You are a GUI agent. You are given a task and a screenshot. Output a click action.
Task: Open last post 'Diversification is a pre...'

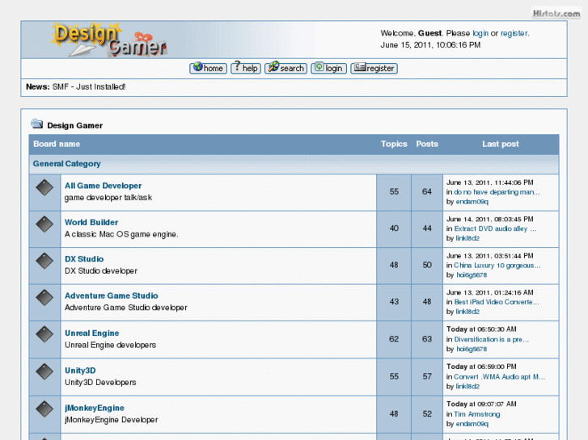(x=492, y=340)
